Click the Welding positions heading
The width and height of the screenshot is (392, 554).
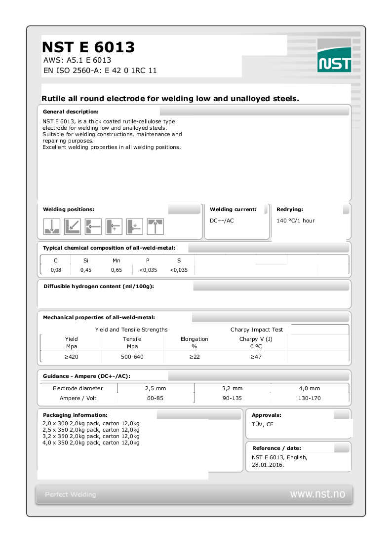[x=69, y=210]
